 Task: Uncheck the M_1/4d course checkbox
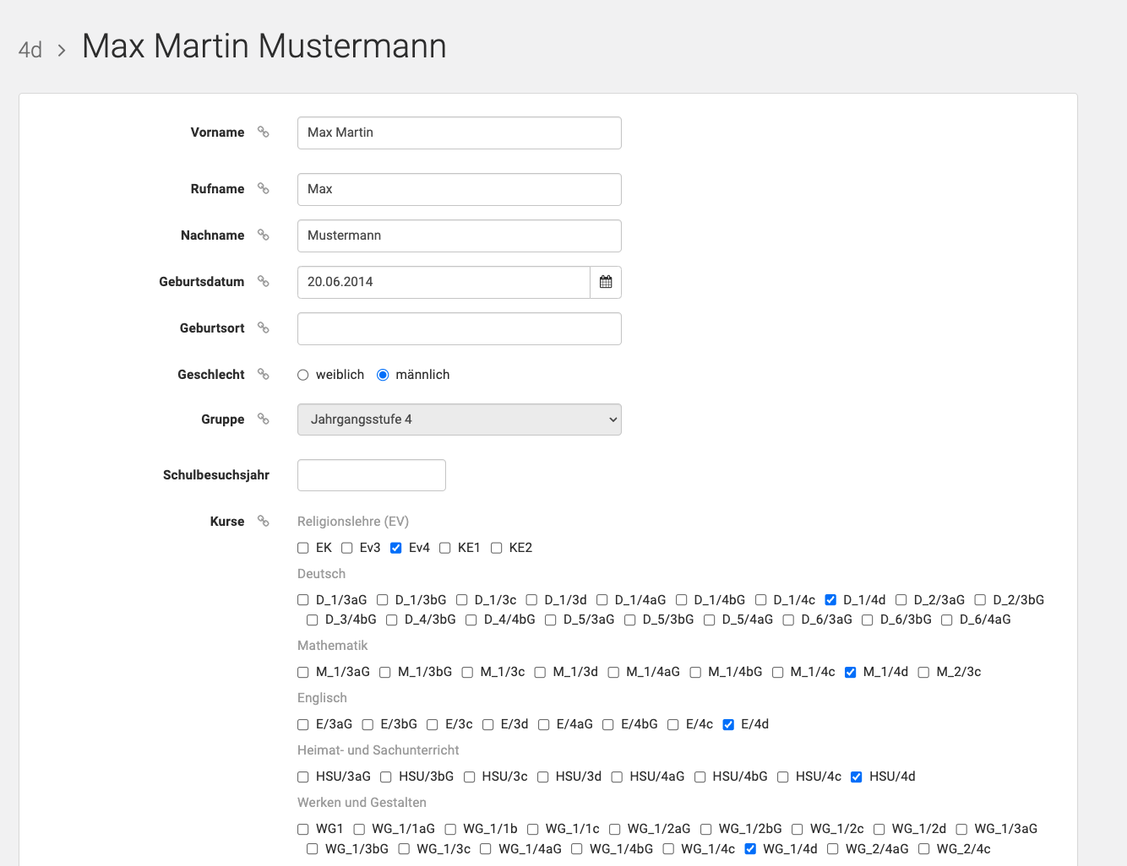(x=850, y=673)
